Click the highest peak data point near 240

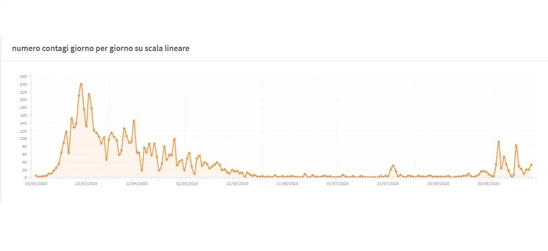point(82,84)
